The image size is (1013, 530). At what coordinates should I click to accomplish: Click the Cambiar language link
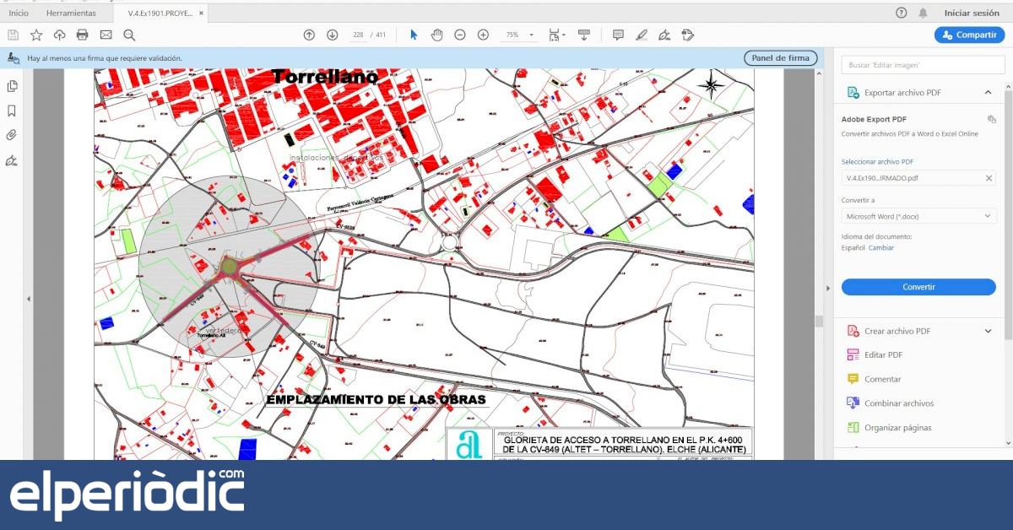[880, 248]
